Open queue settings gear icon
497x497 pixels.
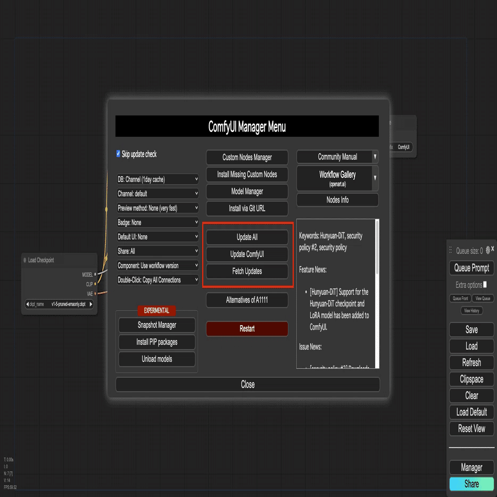pyautogui.click(x=488, y=250)
